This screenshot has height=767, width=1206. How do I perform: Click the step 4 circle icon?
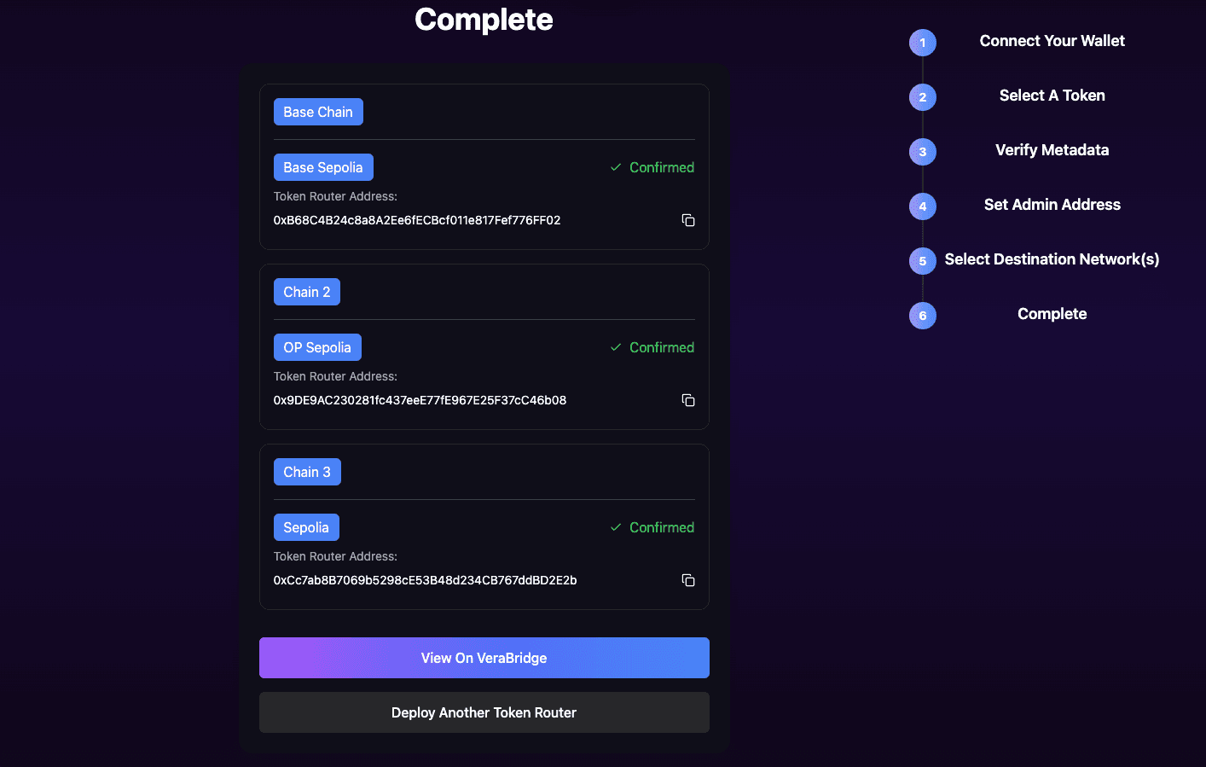click(922, 206)
